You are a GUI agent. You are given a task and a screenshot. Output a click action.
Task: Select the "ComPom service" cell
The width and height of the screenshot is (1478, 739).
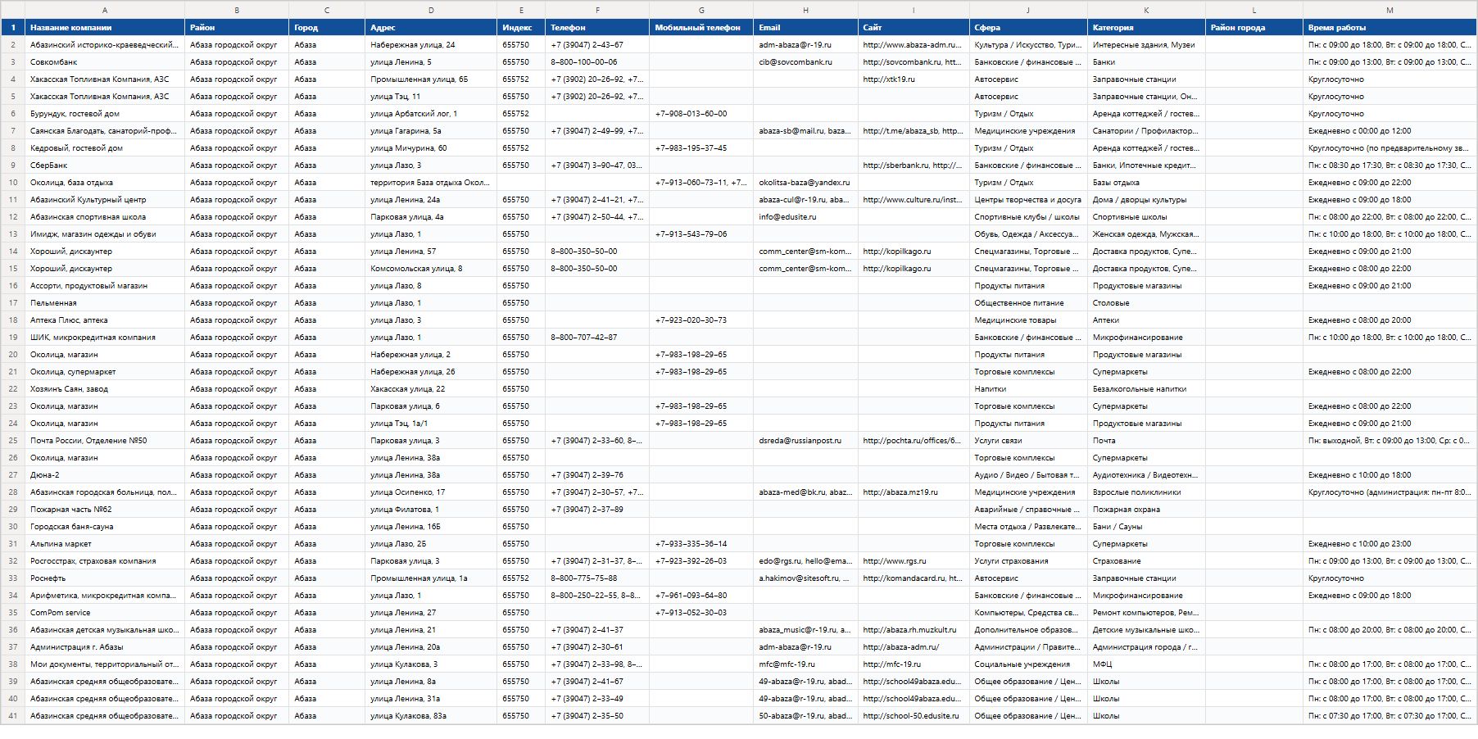(x=105, y=613)
